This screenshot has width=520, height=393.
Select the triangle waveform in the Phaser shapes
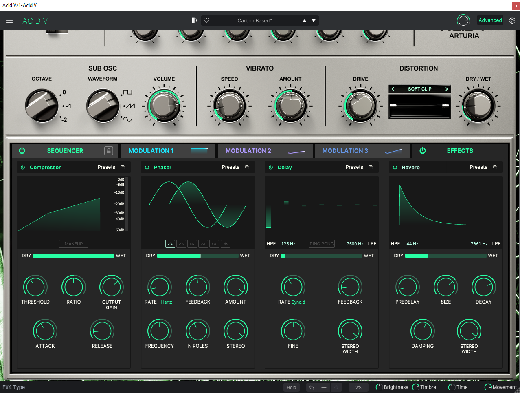point(181,243)
